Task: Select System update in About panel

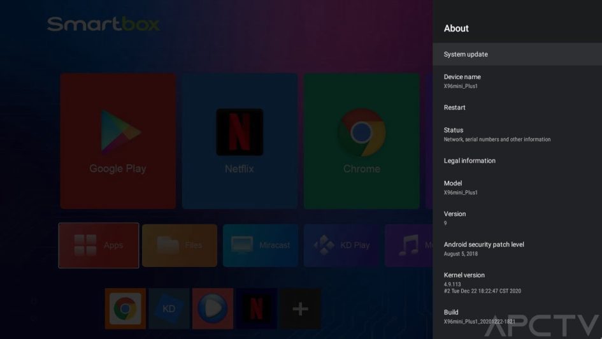Action: point(517,54)
